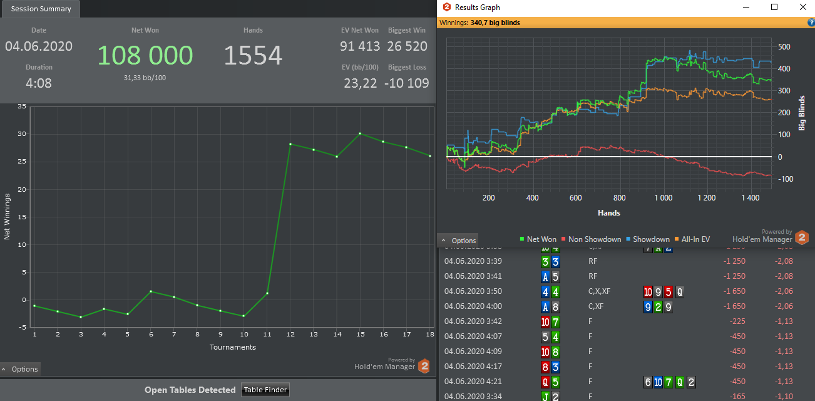Image resolution: width=815 pixels, height=401 pixels.
Task: Select the green 8 card in the 4:09 row
Action: click(x=555, y=352)
